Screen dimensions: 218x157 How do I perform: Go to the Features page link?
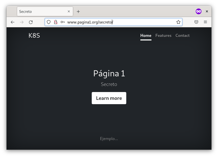point(163,36)
